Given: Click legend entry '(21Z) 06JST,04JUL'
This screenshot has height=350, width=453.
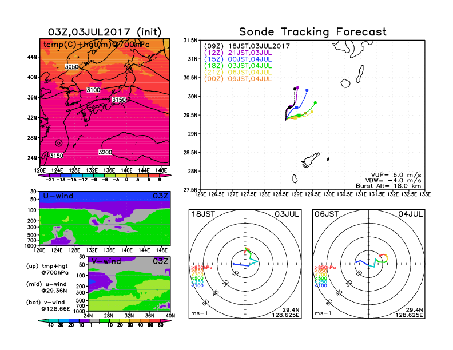Looking at the screenshot, I should click(238, 72).
